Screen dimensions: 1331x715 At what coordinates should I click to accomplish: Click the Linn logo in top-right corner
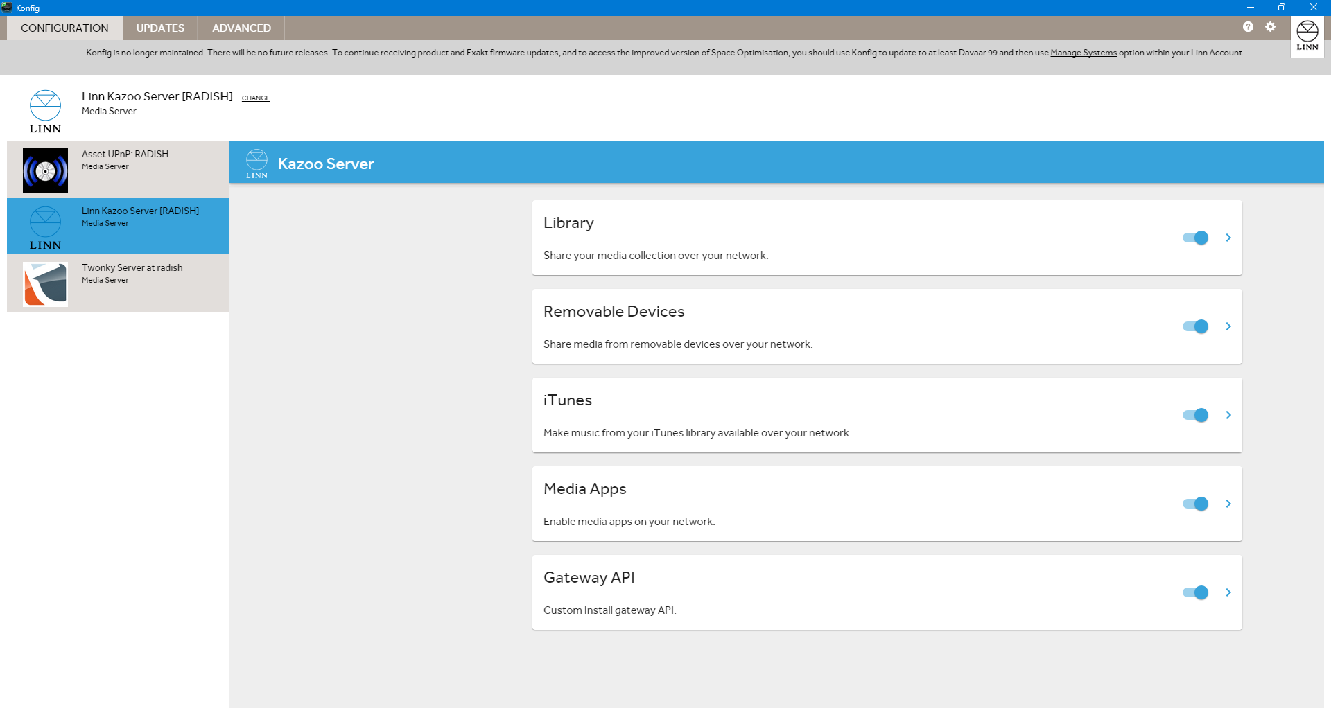1307,36
